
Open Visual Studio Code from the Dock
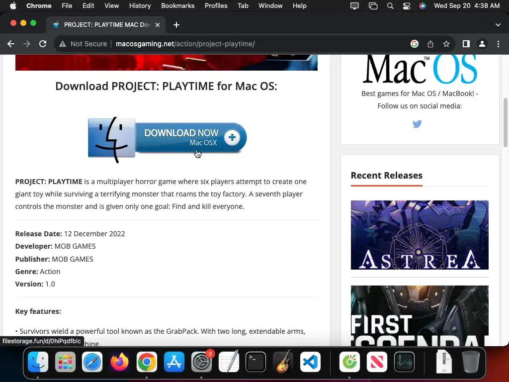(310, 362)
